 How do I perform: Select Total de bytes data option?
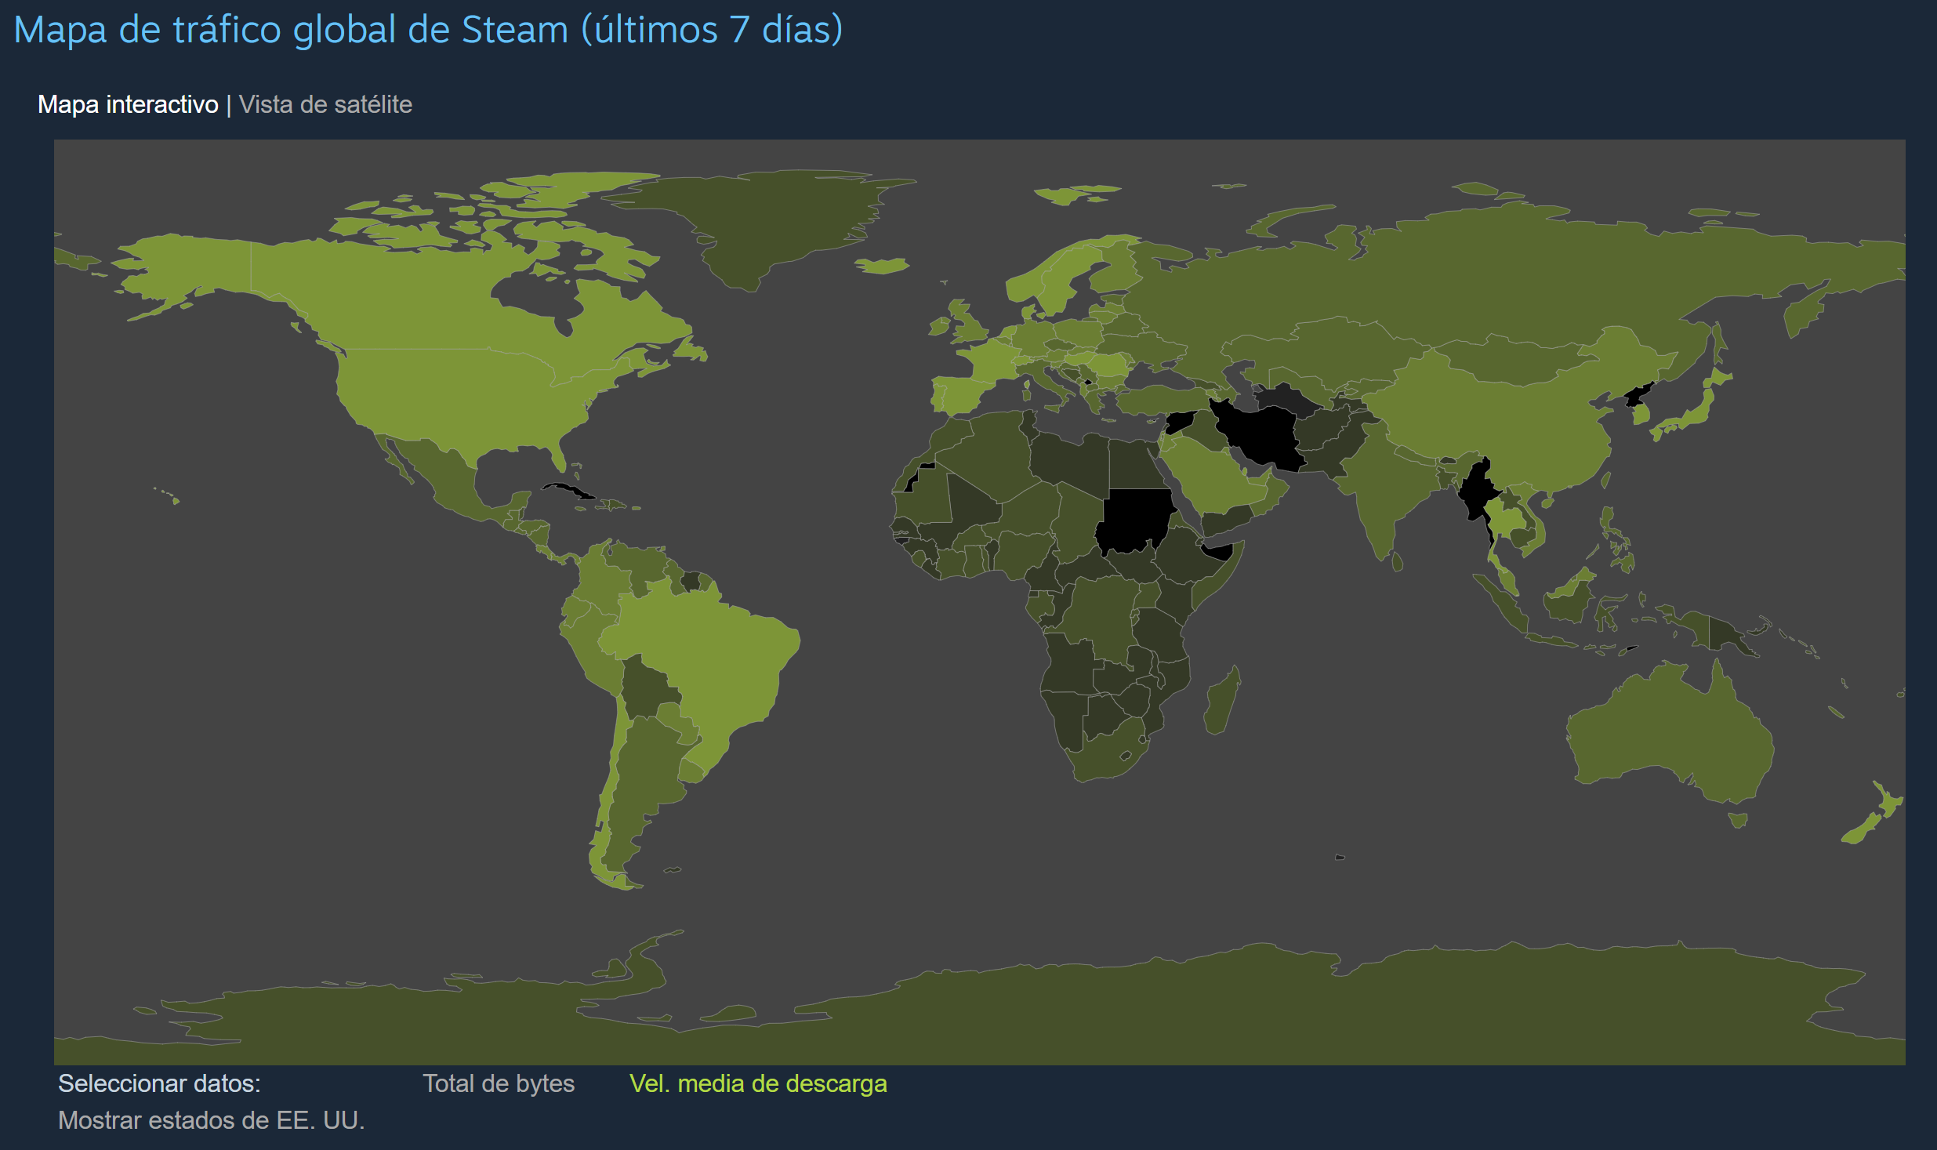click(499, 1083)
